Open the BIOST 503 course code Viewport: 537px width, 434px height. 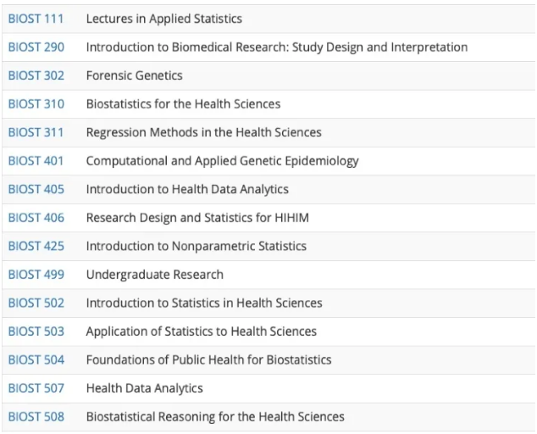pyautogui.click(x=36, y=331)
